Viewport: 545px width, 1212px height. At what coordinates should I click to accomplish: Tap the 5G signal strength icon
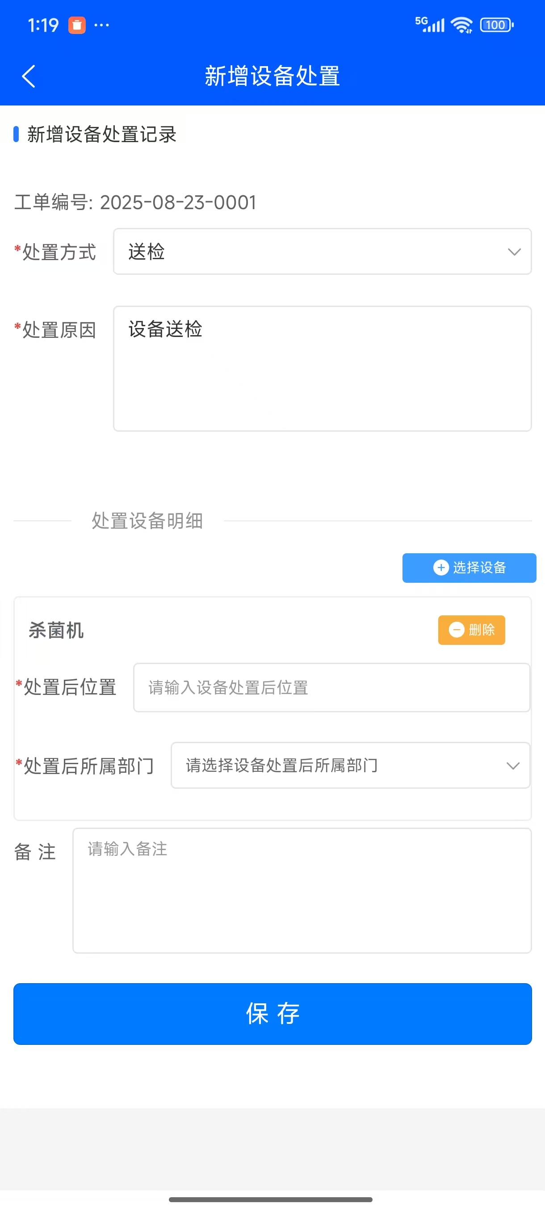coord(430,25)
